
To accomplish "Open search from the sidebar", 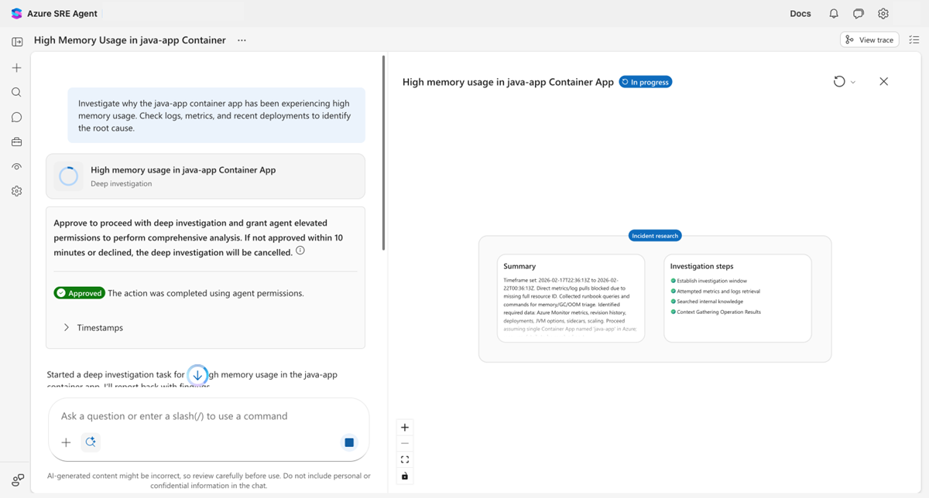I will coord(16,92).
